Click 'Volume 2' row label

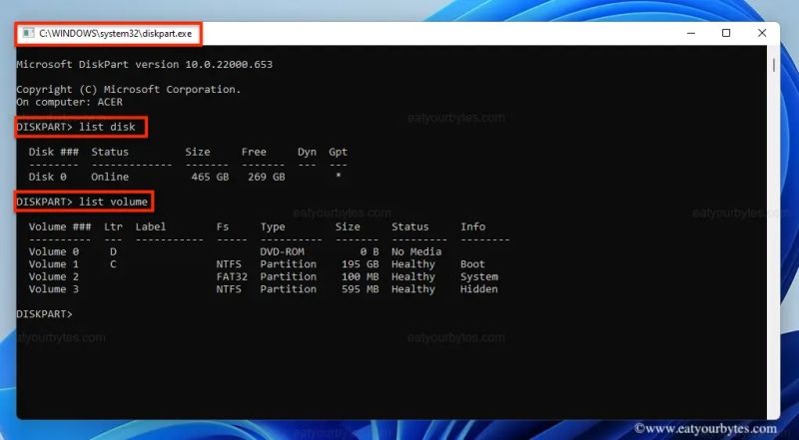point(54,276)
